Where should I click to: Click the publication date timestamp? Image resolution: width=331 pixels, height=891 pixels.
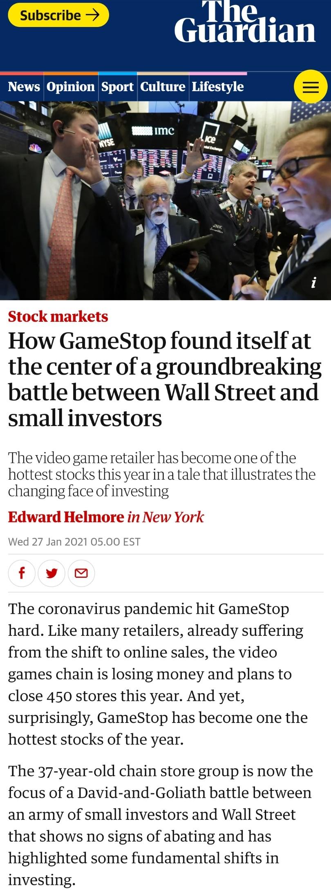[74, 542]
